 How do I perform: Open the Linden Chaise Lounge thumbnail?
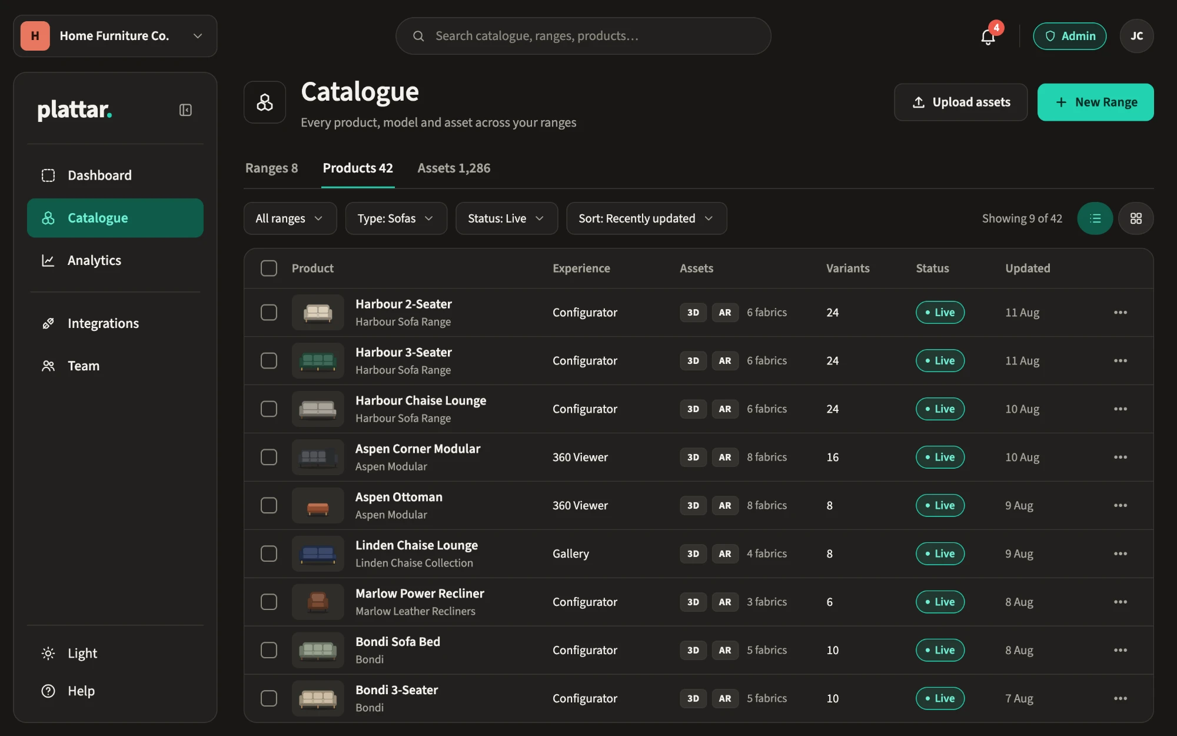[318, 554]
